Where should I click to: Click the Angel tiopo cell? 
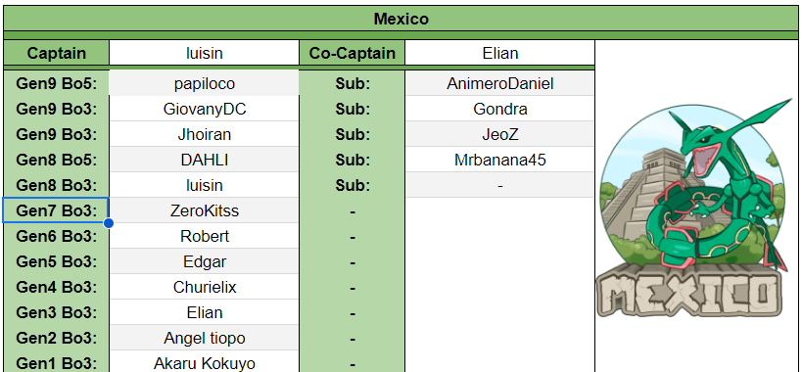(x=204, y=338)
